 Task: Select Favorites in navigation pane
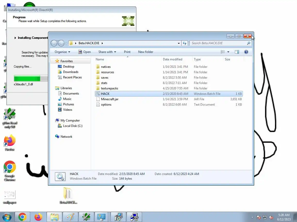coord(67,61)
